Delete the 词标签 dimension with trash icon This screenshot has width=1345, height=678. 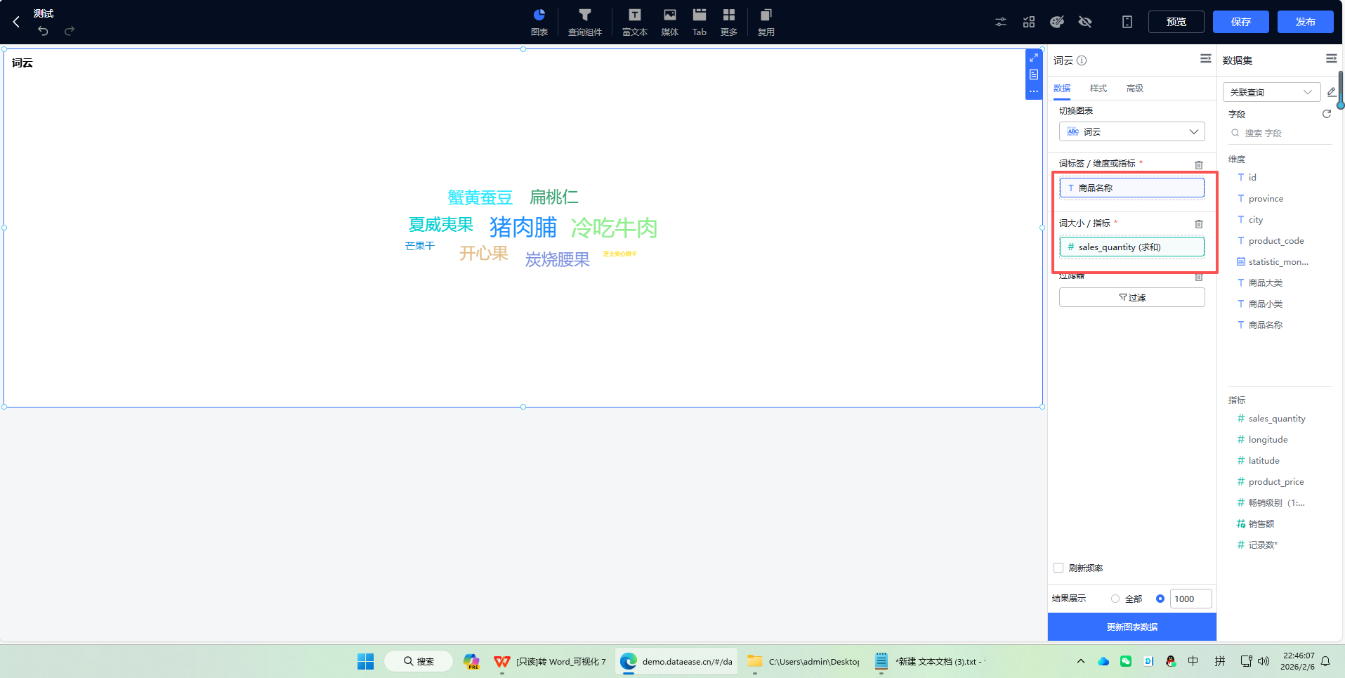point(1198,164)
